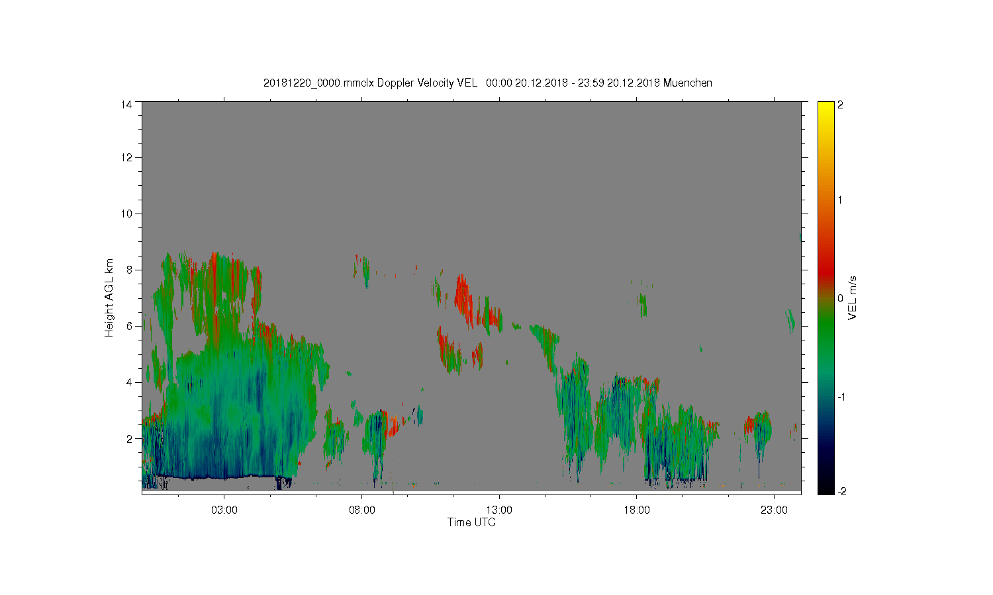The height and width of the screenshot is (595, 993).
Task: Click height axis tick label 6
Action: [129, 326]
